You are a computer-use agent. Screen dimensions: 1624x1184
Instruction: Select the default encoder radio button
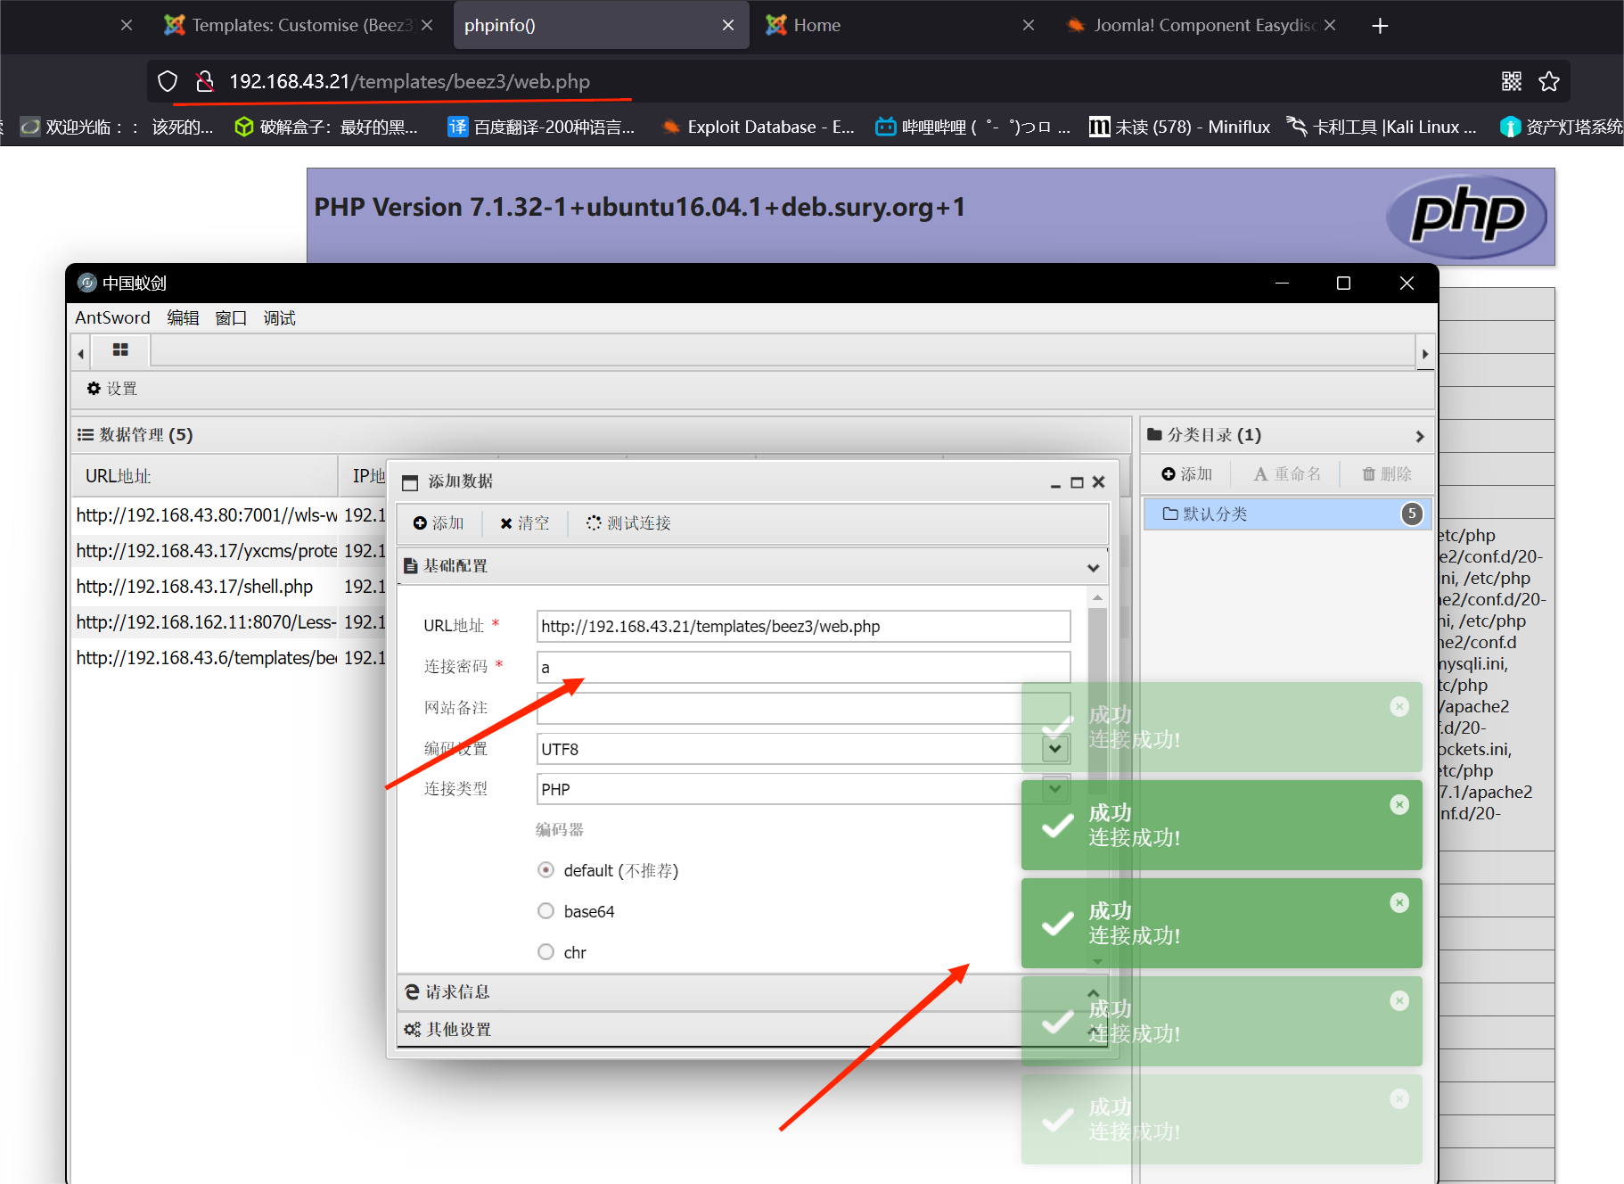tap(546, 870)
